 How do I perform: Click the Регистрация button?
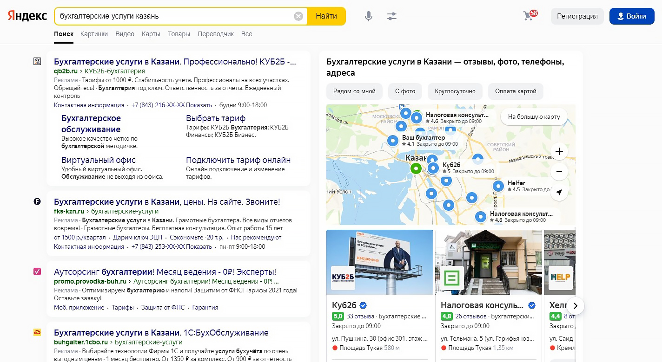point(577,16)
